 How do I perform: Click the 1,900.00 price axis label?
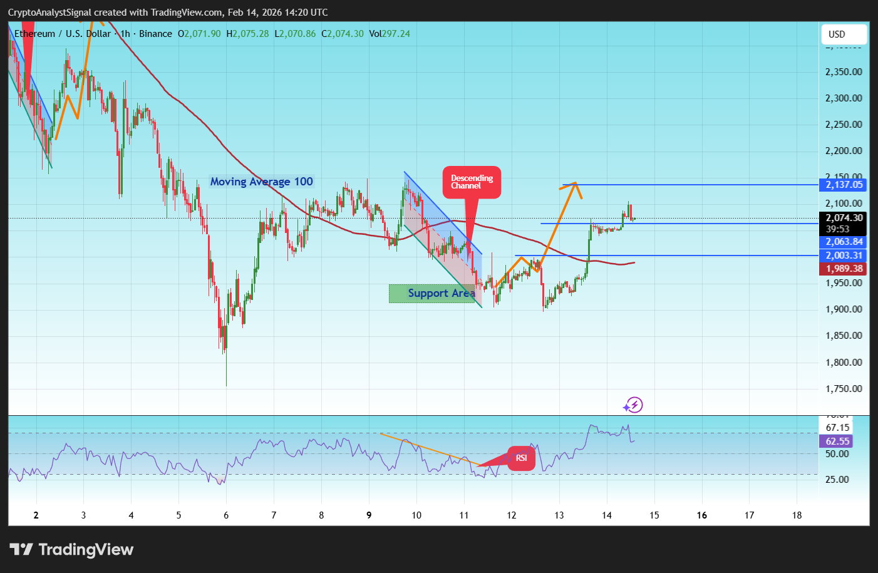coord(844,309)
